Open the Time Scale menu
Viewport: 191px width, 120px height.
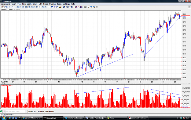27,4
